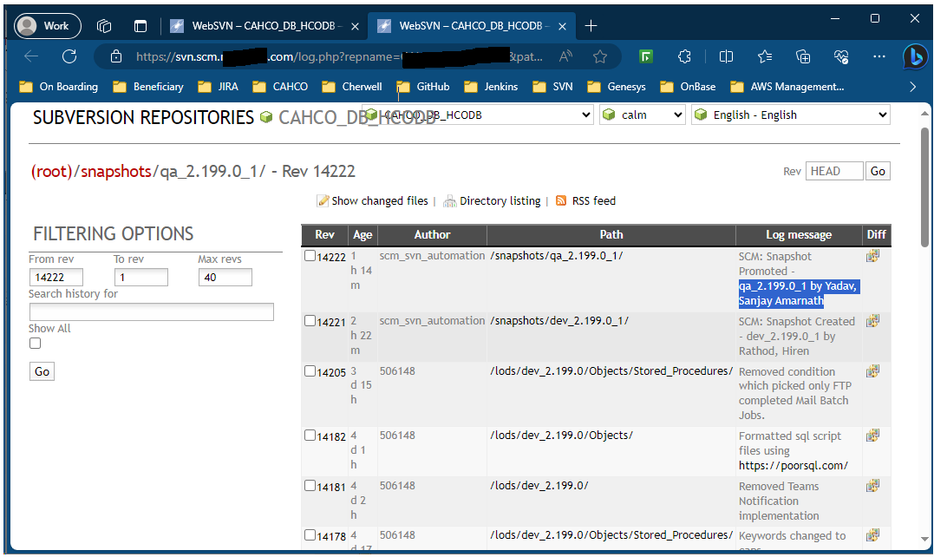Open the JIRA bookmark folder

[x=218, y=87]
